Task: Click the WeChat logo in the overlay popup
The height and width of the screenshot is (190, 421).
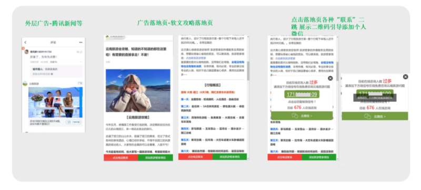Action: click(295, 116)
